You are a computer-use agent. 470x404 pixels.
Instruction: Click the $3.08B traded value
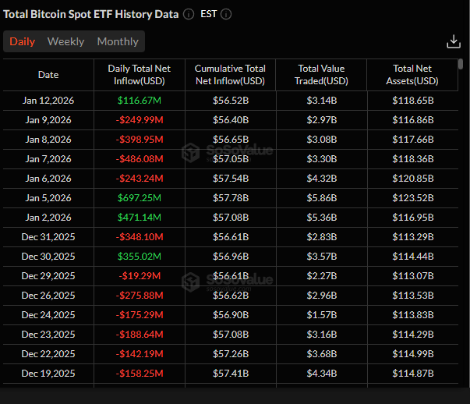pos(322,140)
